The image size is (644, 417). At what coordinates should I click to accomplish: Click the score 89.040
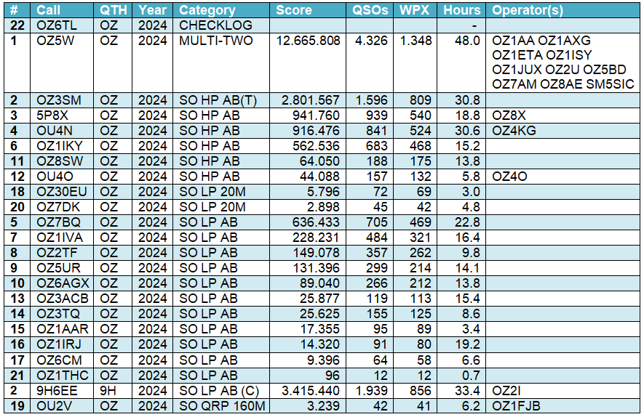pyautogui.click(x=319, y=283)
